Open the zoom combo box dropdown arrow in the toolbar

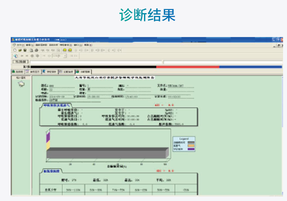coord(65,56)
